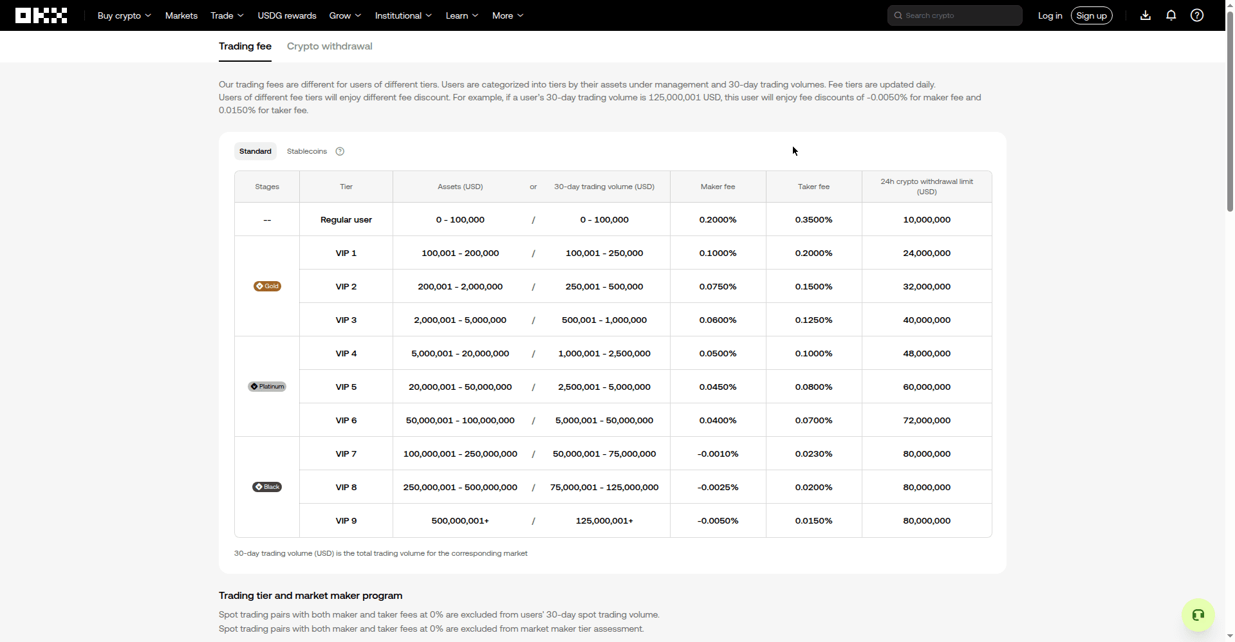Switch to the Crypto withdrawal tab
Screen dimensions: 1235x642
tap(330, 46)
